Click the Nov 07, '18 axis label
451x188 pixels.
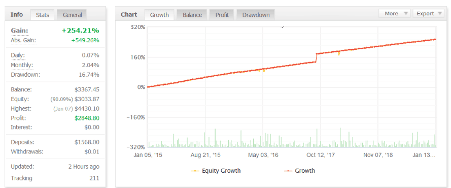[x=378, y=155]
